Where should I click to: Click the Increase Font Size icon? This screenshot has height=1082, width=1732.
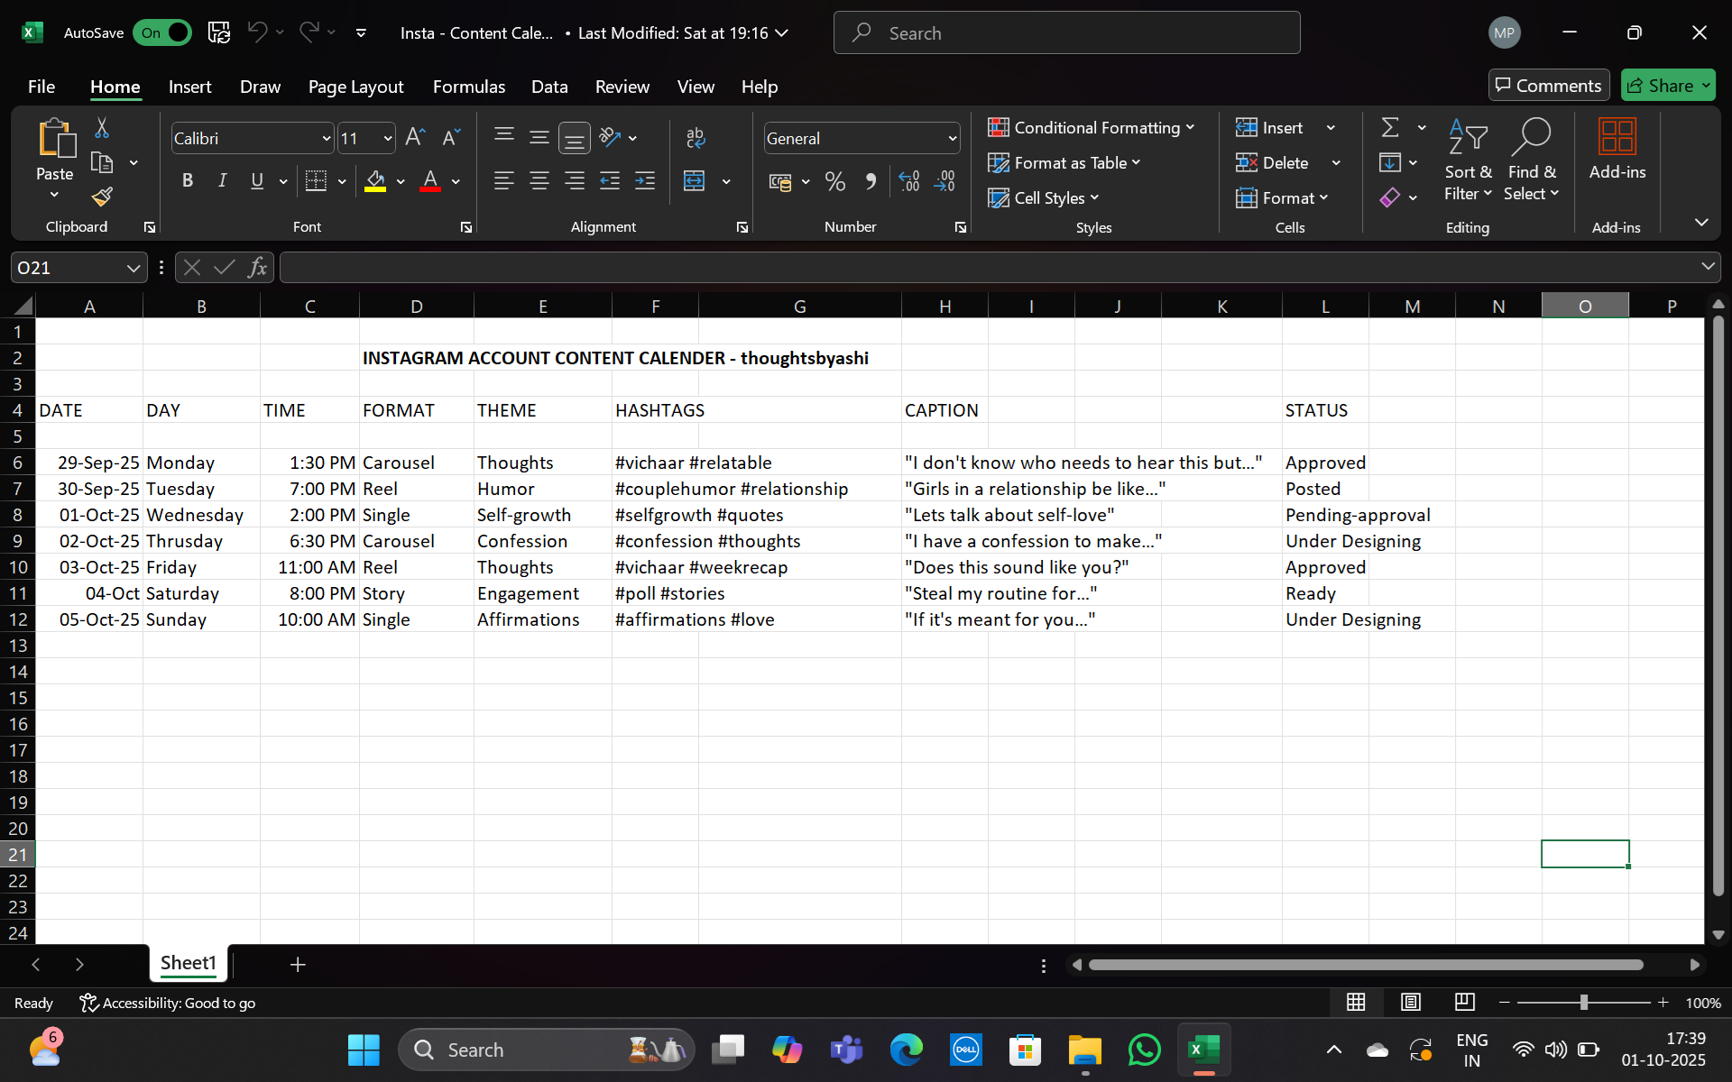click(x=414, y=137)
